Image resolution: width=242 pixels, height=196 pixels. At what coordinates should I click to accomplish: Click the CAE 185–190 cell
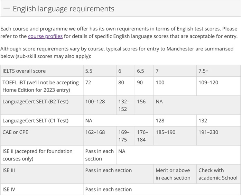[x=175, y=136]
